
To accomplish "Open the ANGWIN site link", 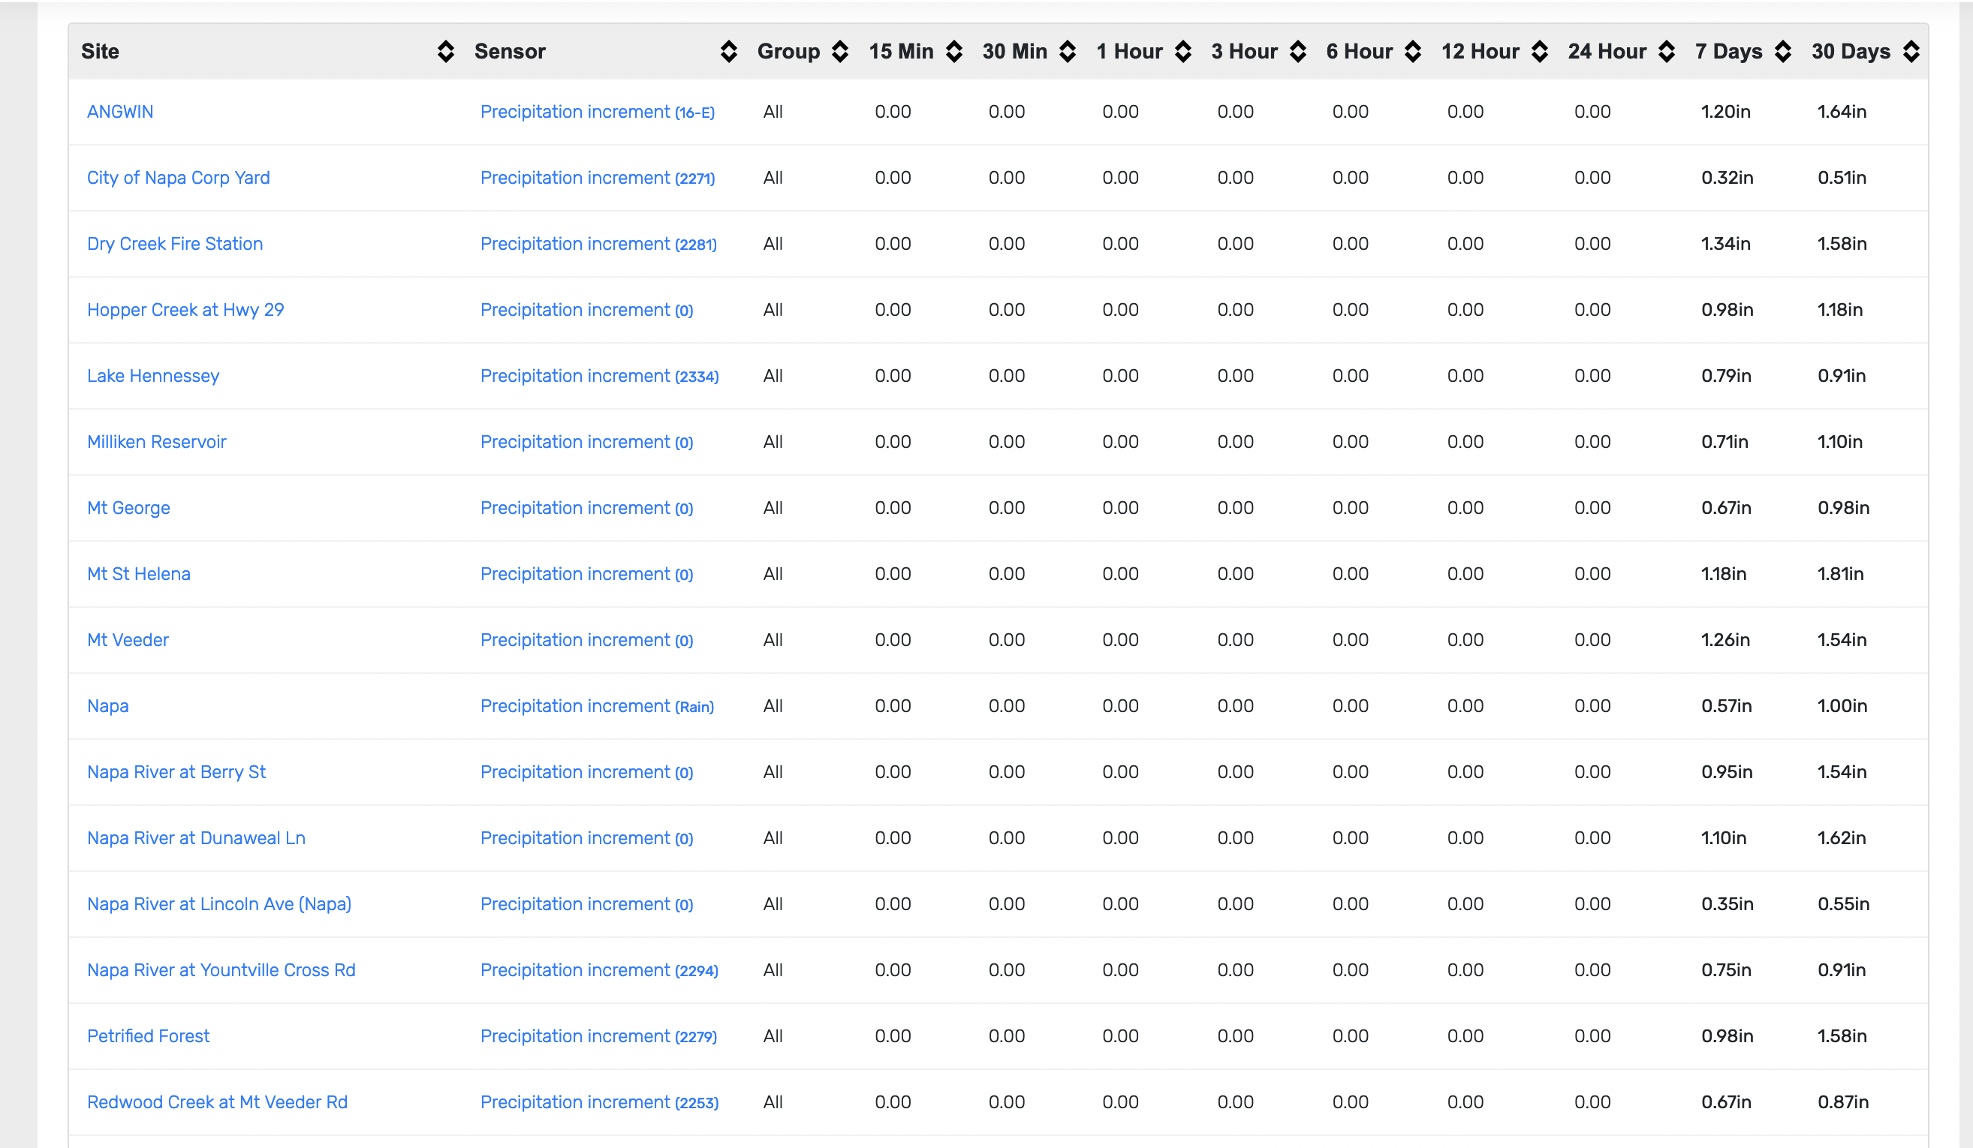I will click(120, 112).
